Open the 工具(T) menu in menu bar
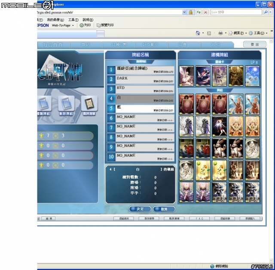This screenshot has height=270, width=275. point(73,20)
